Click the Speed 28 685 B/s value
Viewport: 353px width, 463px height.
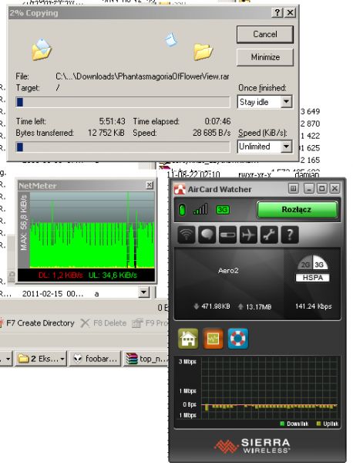212,133
